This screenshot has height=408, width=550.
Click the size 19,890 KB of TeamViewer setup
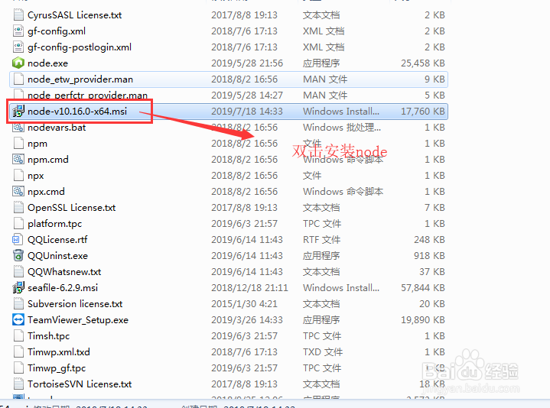tap(423, 320)
